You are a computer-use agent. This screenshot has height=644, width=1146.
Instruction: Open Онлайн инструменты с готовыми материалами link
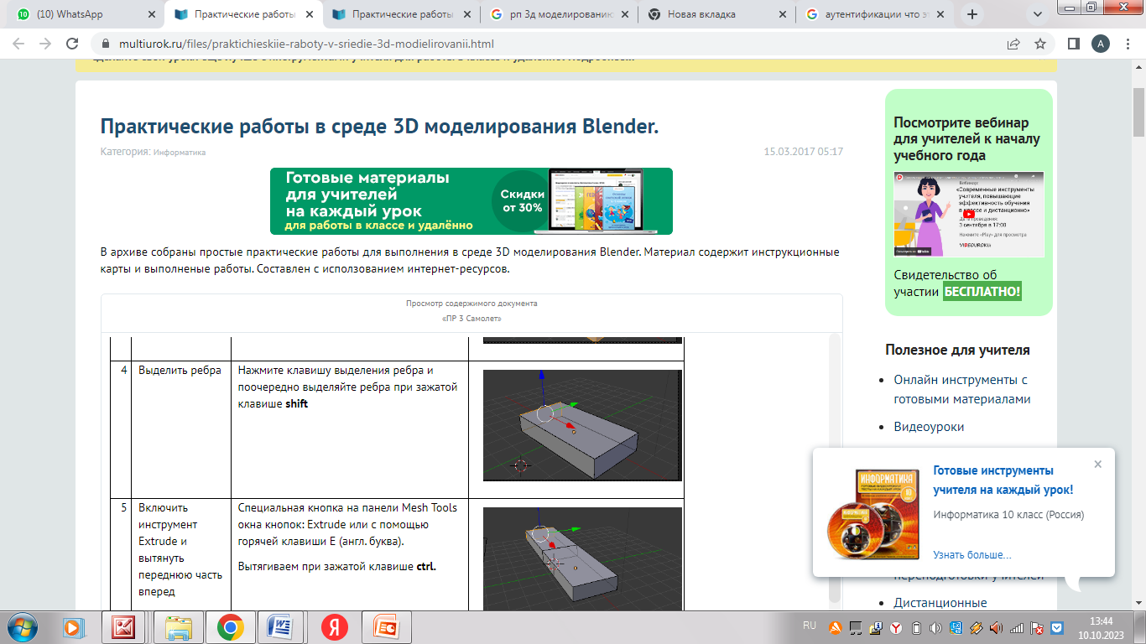coord(962,389)
